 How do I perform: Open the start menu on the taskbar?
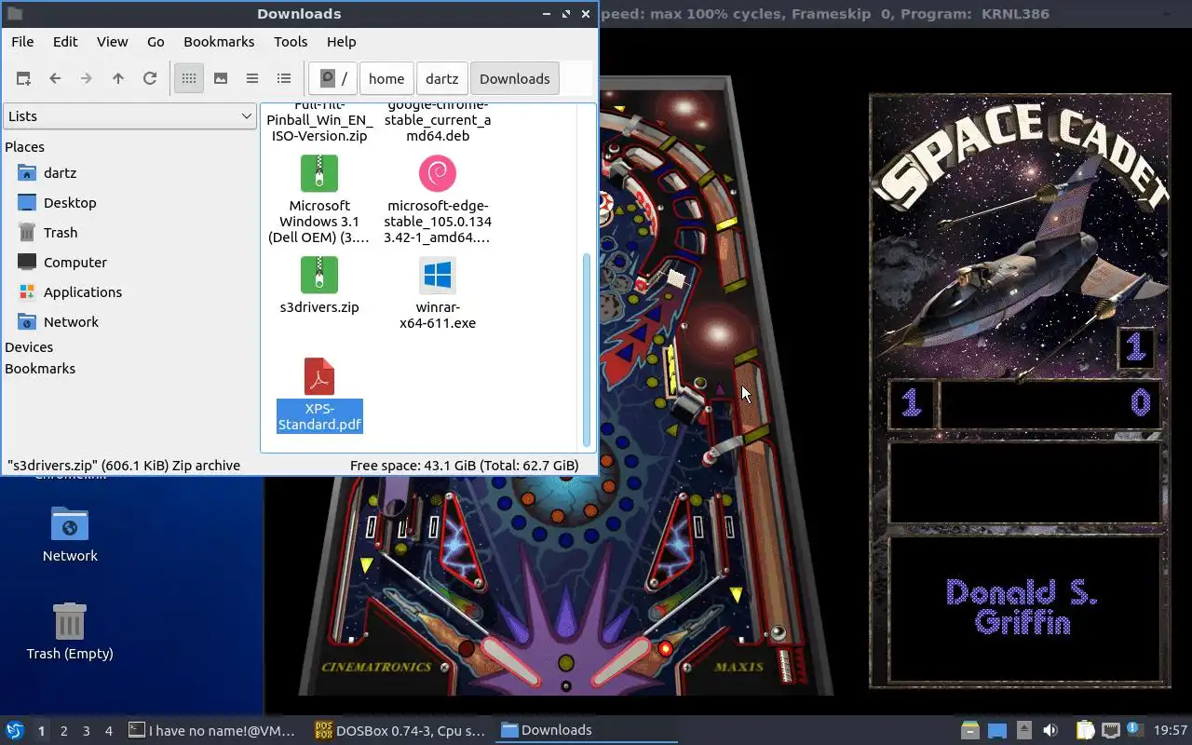click(15, 730)
